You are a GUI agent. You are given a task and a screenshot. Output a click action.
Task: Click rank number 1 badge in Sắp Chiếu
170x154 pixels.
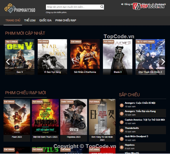pyautogui.click(x=122, y=105)
